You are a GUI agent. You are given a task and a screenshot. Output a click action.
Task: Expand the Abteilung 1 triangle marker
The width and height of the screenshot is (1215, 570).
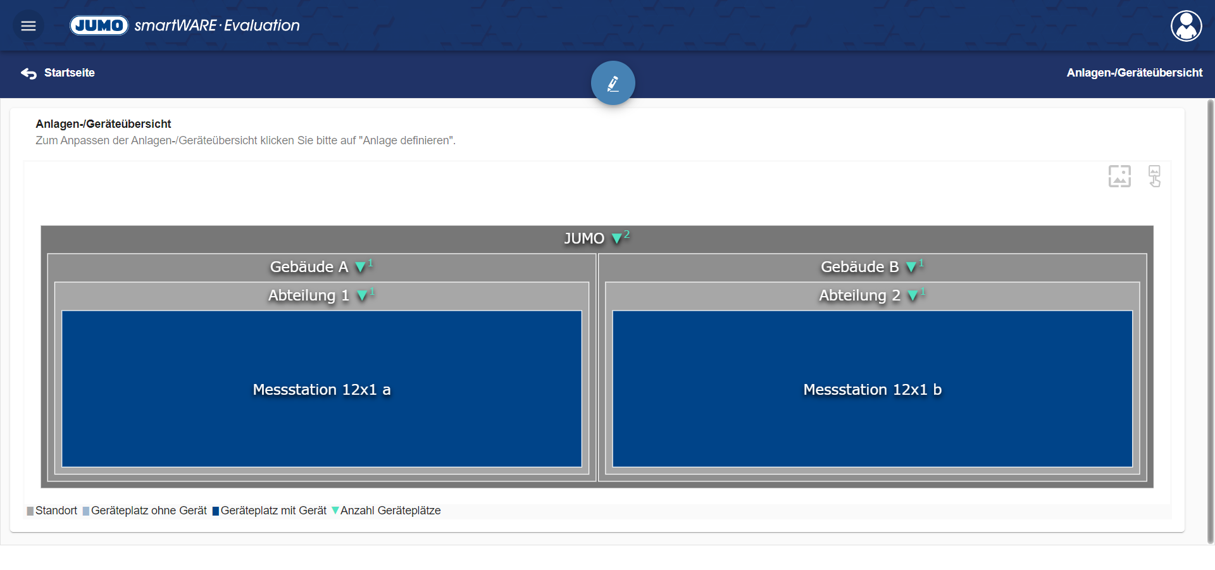pos(362,295)
